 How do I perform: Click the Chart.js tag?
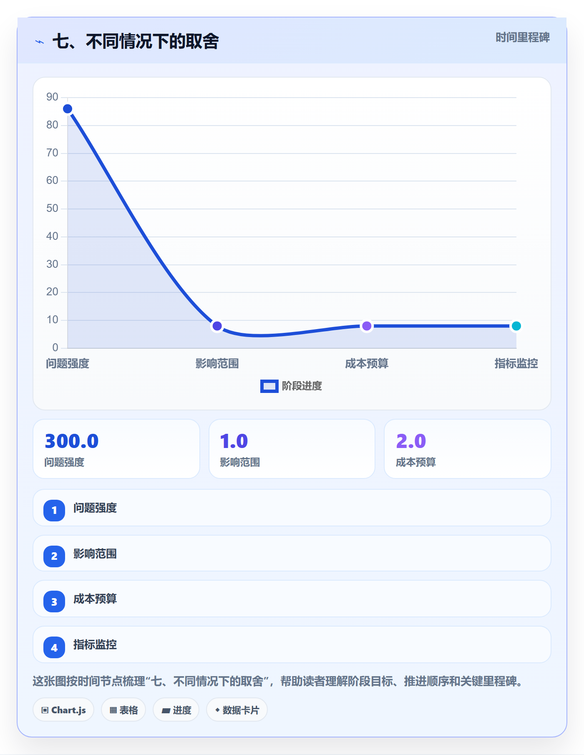(63, 710)
